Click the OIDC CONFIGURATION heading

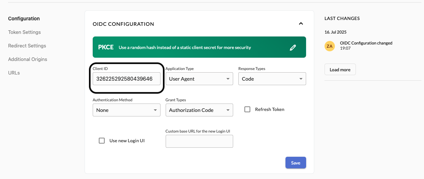[x=123, y=24]
